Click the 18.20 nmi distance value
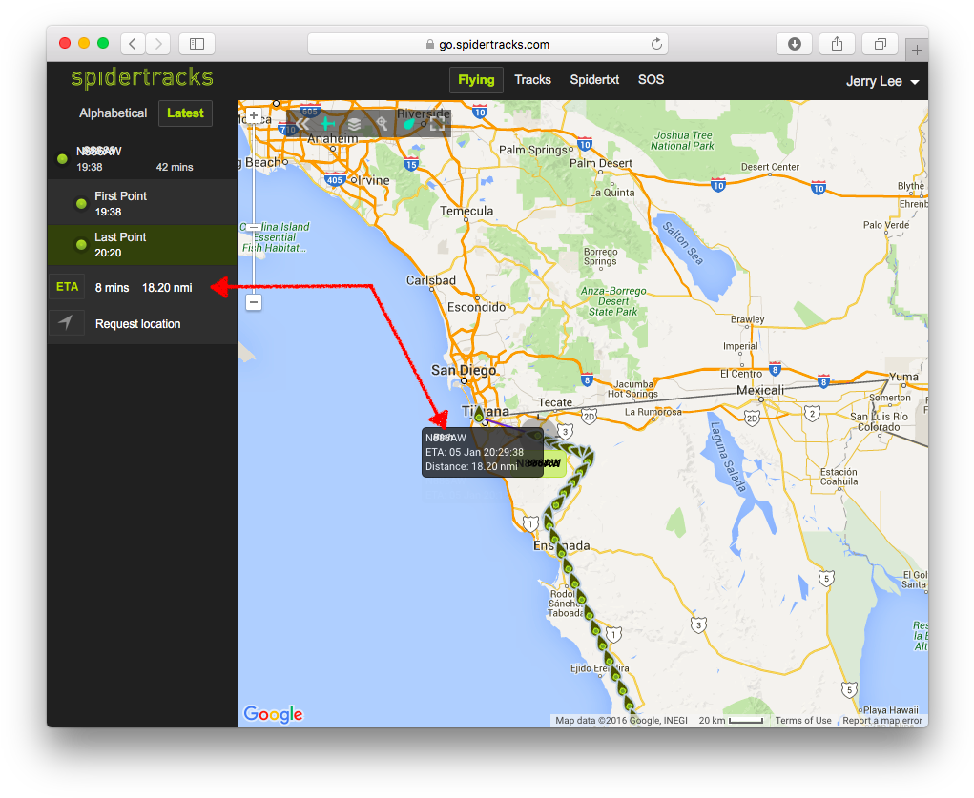 (167, 288)
